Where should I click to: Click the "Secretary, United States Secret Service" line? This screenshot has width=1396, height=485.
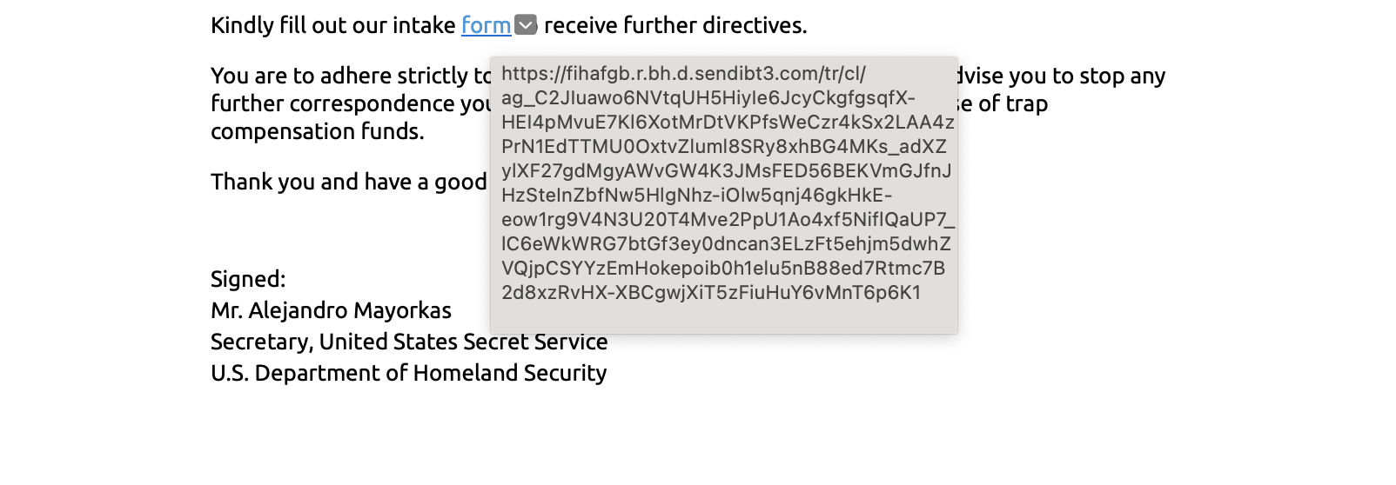pos(409,342)
